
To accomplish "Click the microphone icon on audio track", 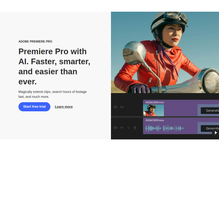I will tap(135, 128).
